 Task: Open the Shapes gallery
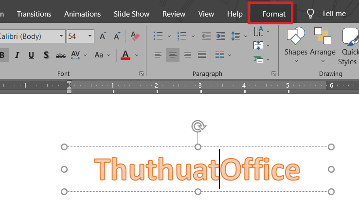(x=296, y=45)
